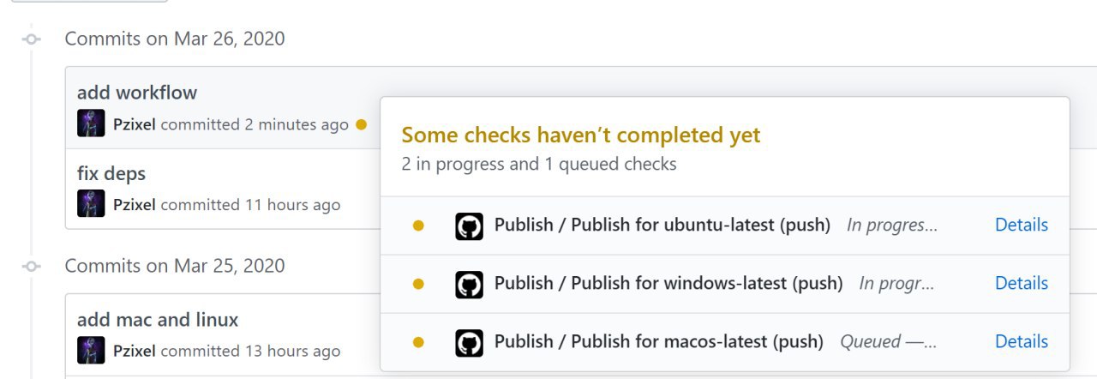This screenshot has height=379, width=1097.
Task: Open the add mac and linux commit
Action: pos(158,320)
